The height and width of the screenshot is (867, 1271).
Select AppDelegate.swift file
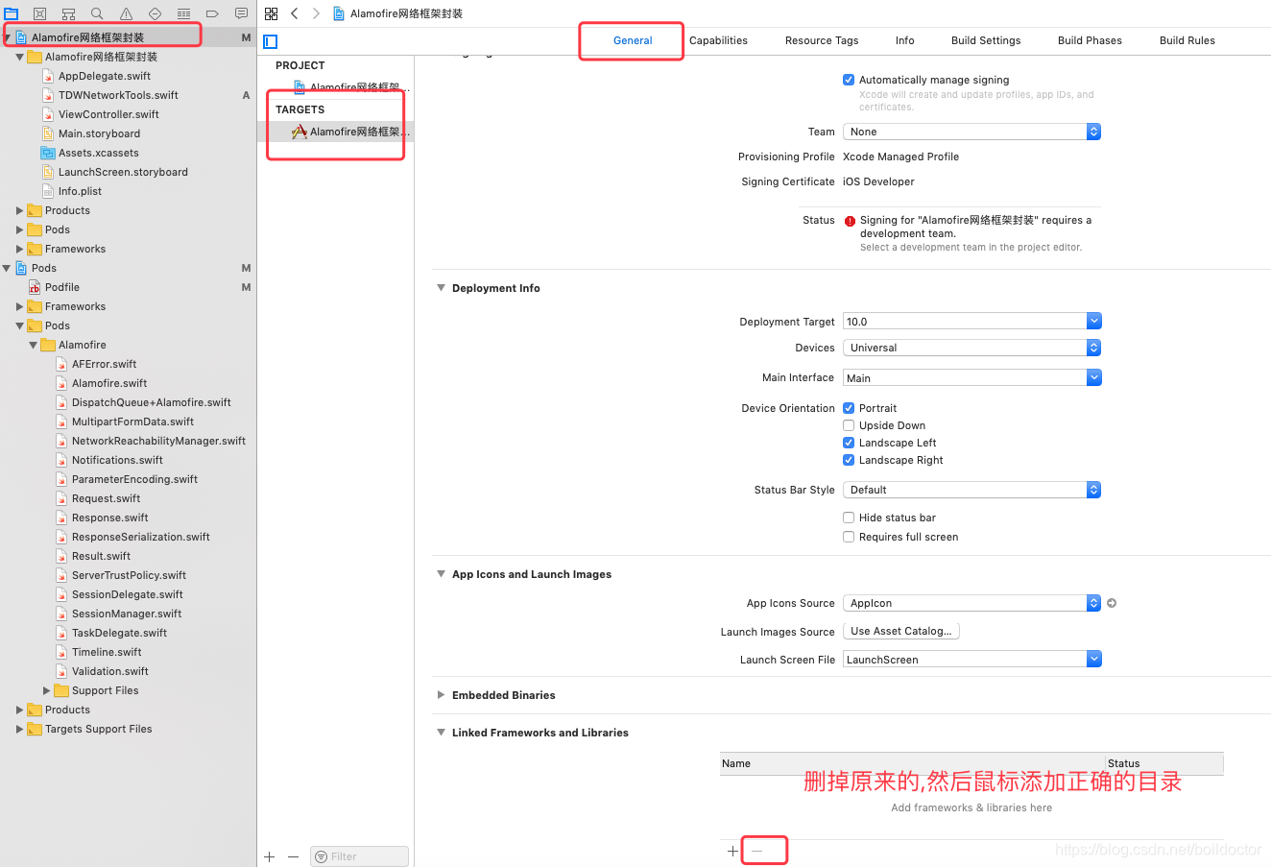104,76
